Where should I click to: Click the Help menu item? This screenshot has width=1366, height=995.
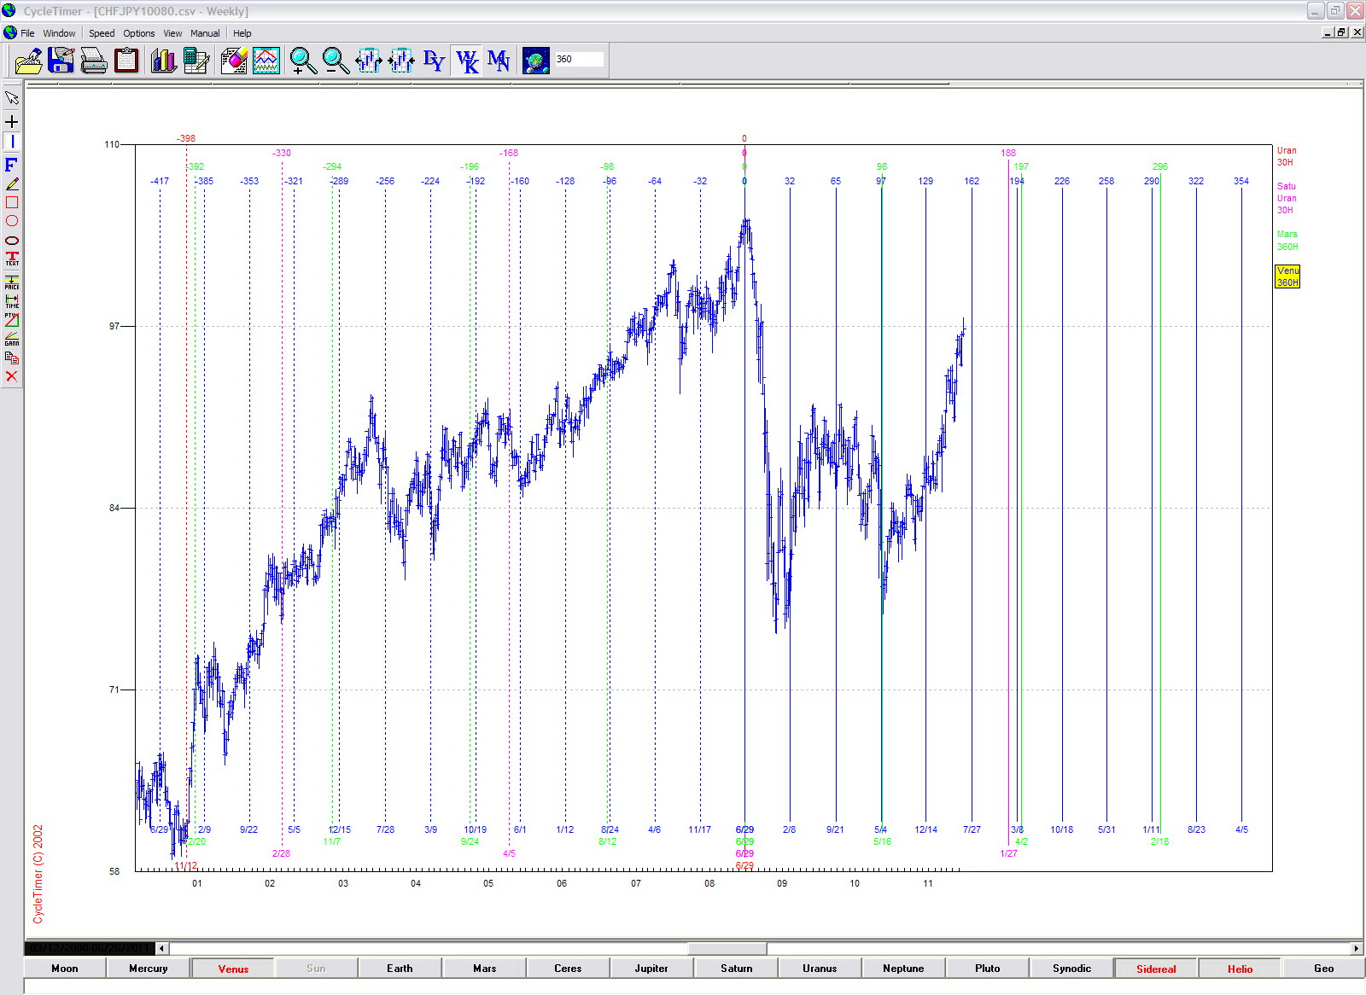242,33
